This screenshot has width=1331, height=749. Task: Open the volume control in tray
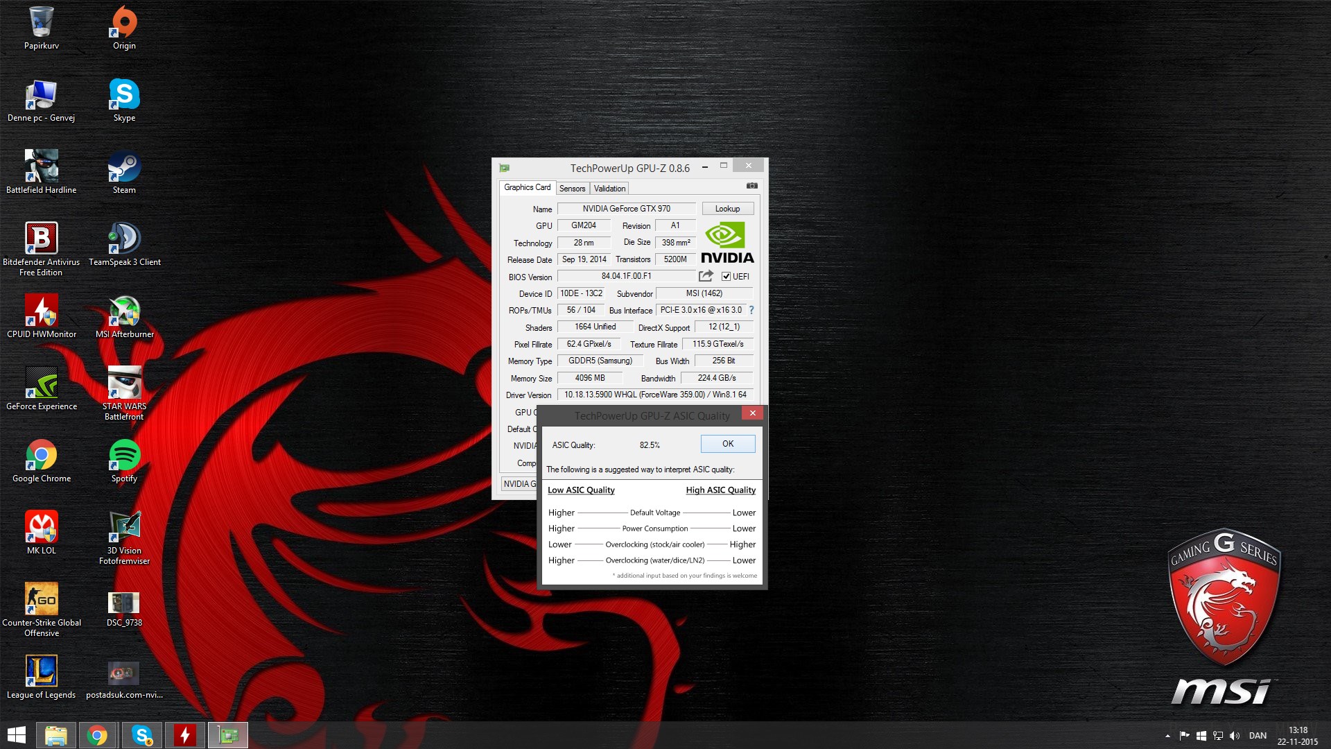tap(1235, 736)
